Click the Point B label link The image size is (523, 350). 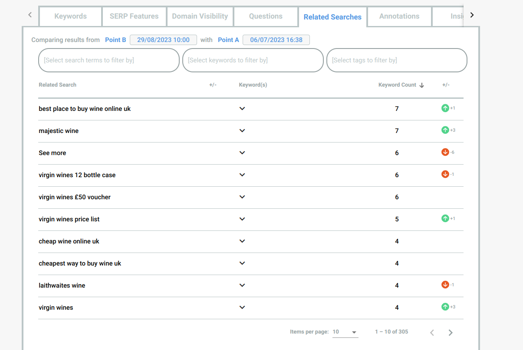tap(115, 40)
